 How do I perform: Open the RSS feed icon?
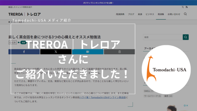pos(187,7)
